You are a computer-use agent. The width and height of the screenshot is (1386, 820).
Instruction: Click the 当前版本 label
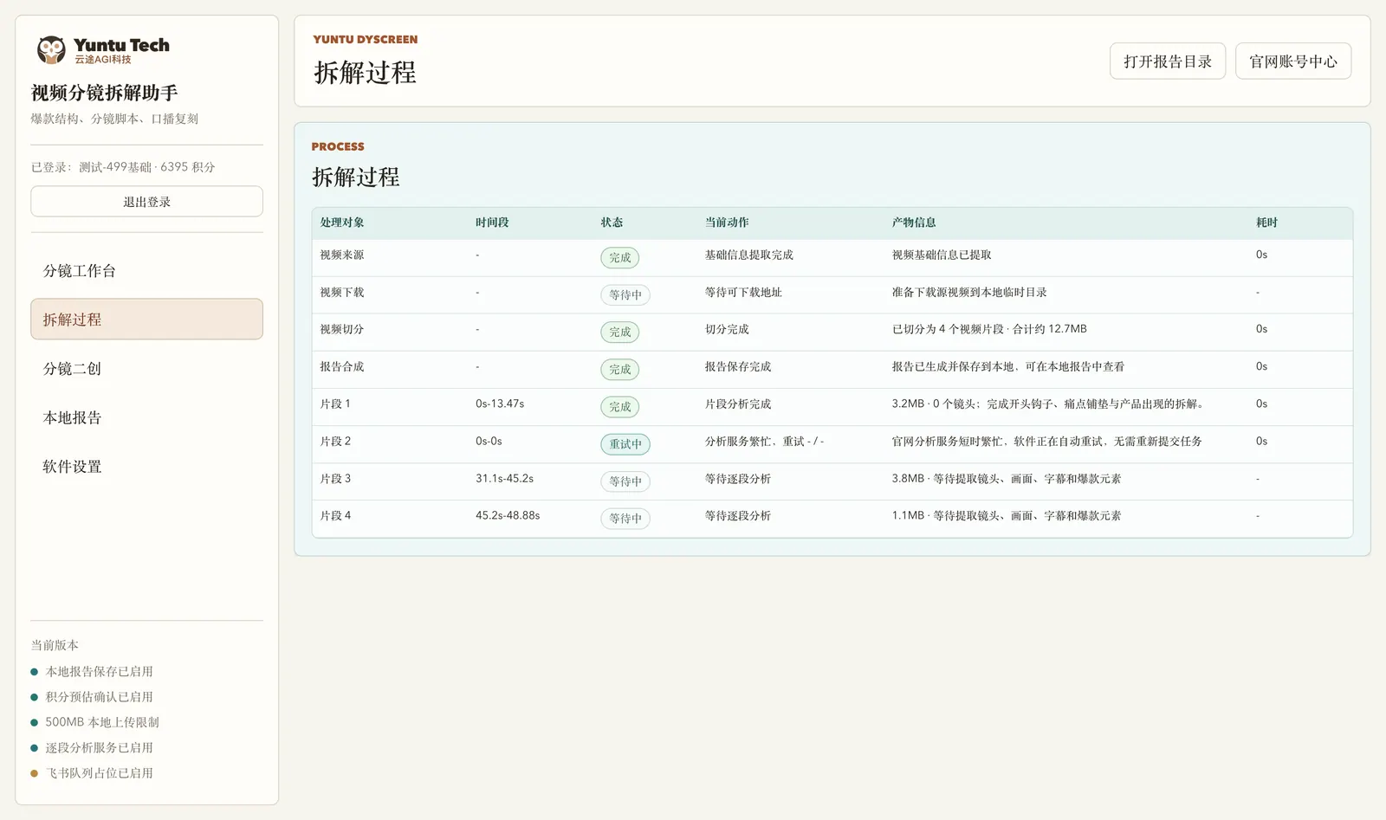point(55,645)
